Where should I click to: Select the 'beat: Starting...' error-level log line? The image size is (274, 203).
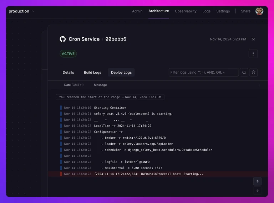pyautogui.click(x=158, y=174)
